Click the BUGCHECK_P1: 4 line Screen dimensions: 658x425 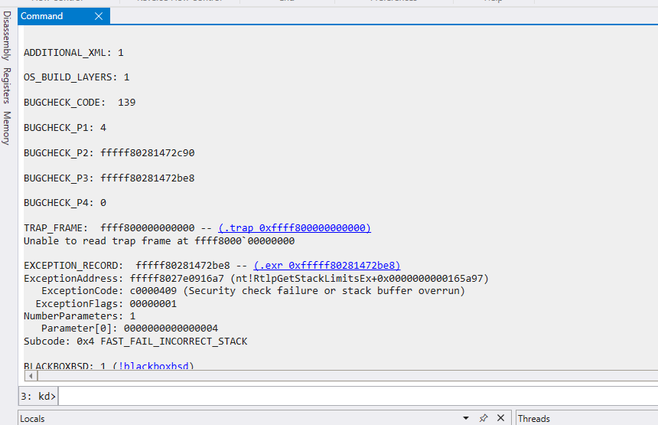coord(65,128)
